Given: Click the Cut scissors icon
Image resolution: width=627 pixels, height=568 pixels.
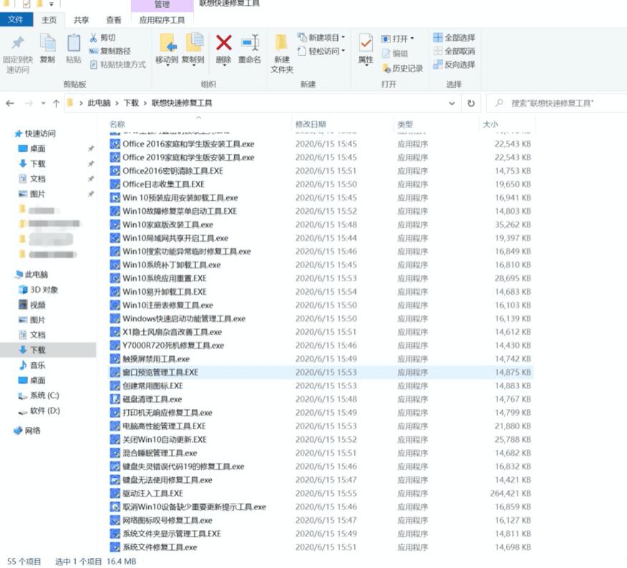Looking at the screenshot, I should (x=93, y=38).
